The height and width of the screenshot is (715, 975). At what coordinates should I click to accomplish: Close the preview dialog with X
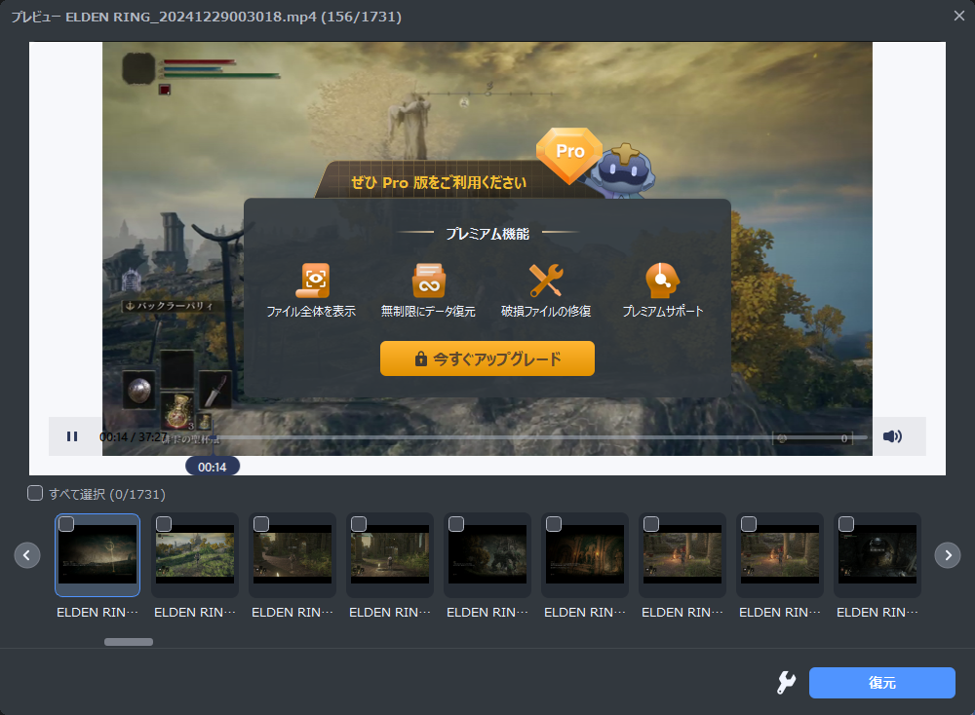[959, 16]
